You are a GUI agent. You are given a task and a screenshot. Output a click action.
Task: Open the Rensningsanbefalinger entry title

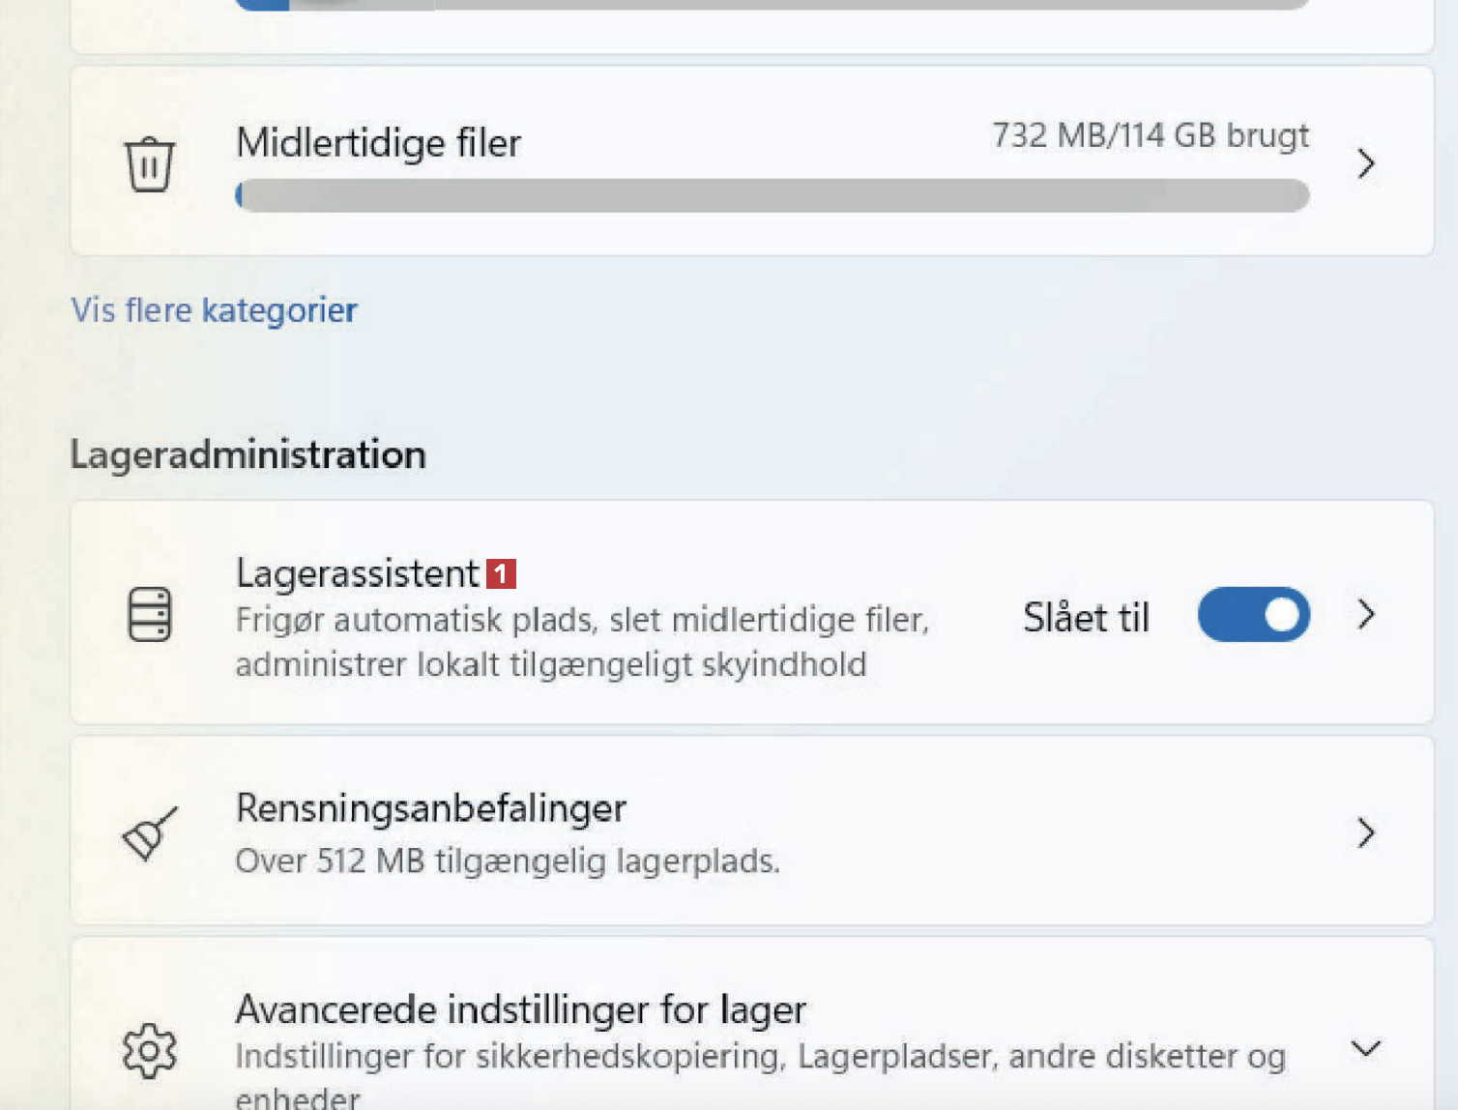[431, 808]
